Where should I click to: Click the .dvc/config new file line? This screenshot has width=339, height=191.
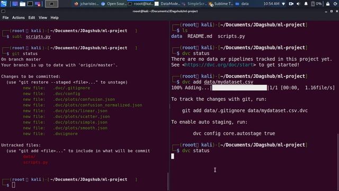point(51,93)
